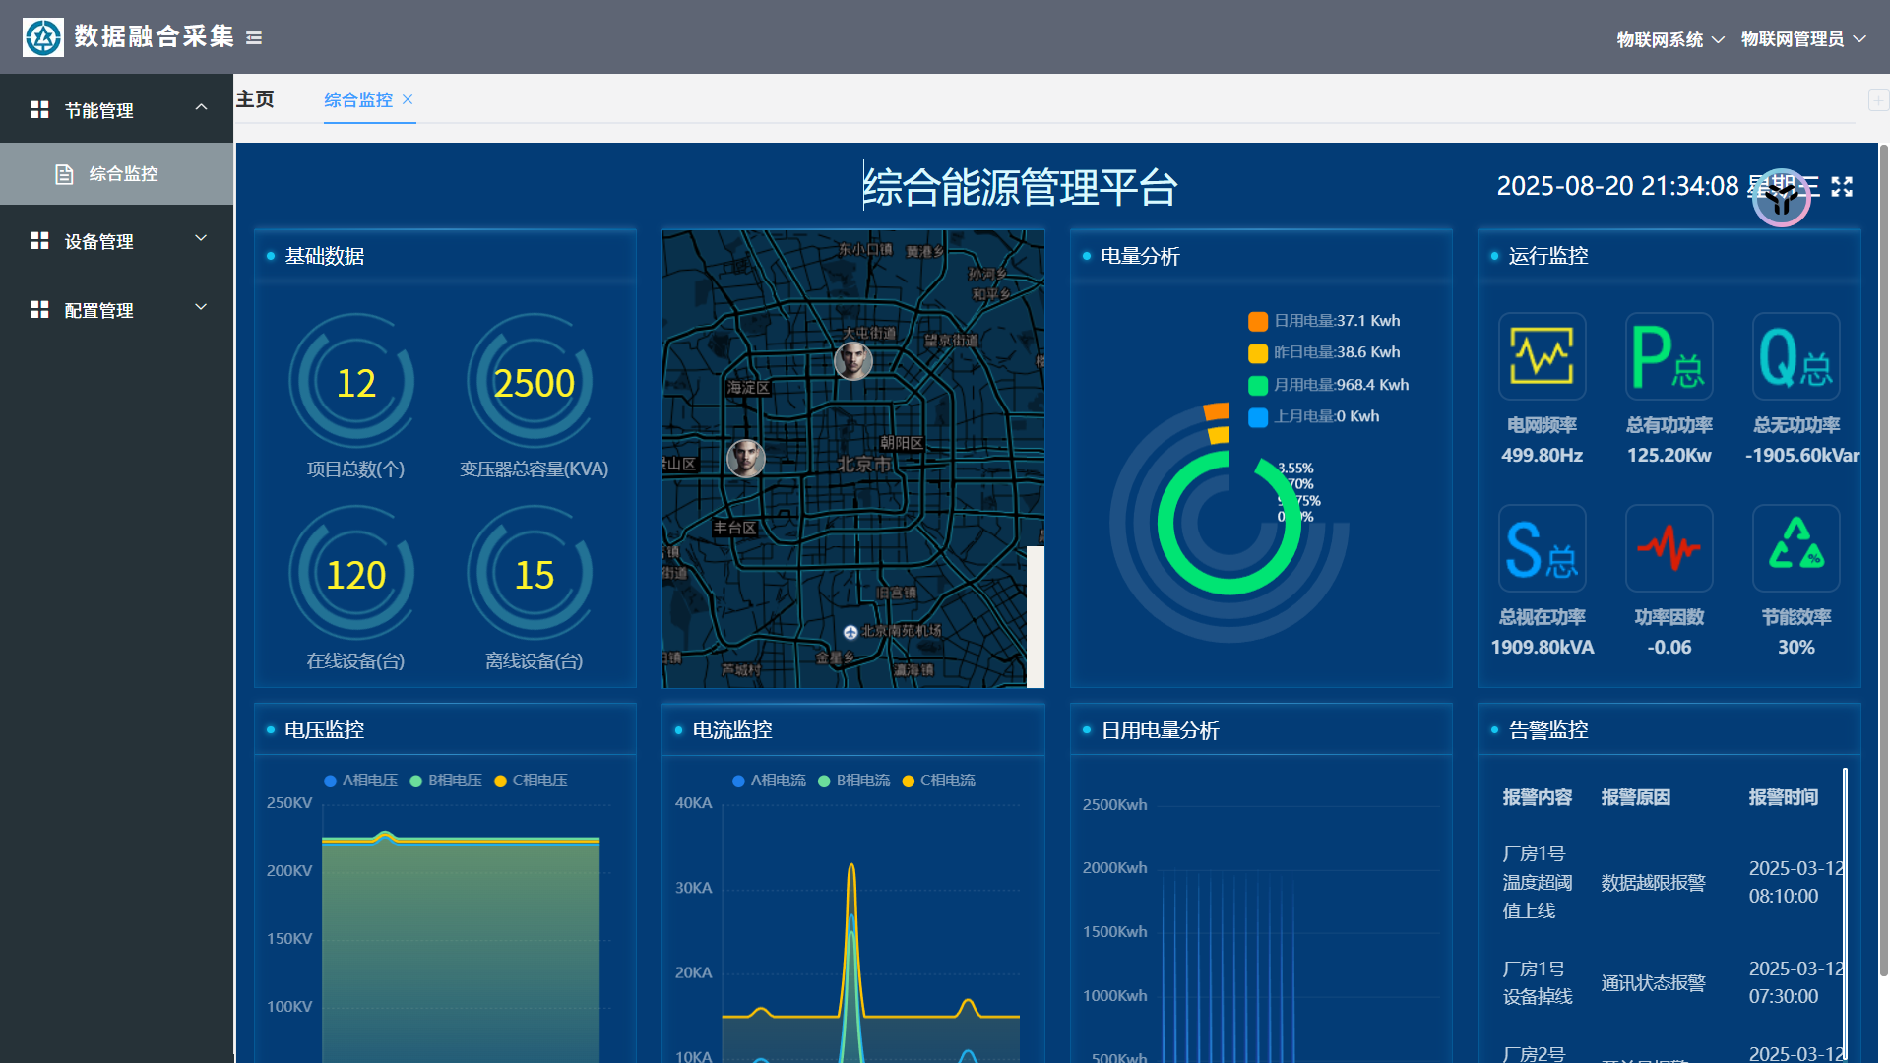The height and width of the screenshot is (1063, 1890).
Task: Click the total reactive power Q icon
Action: (x=1795, y=356)
